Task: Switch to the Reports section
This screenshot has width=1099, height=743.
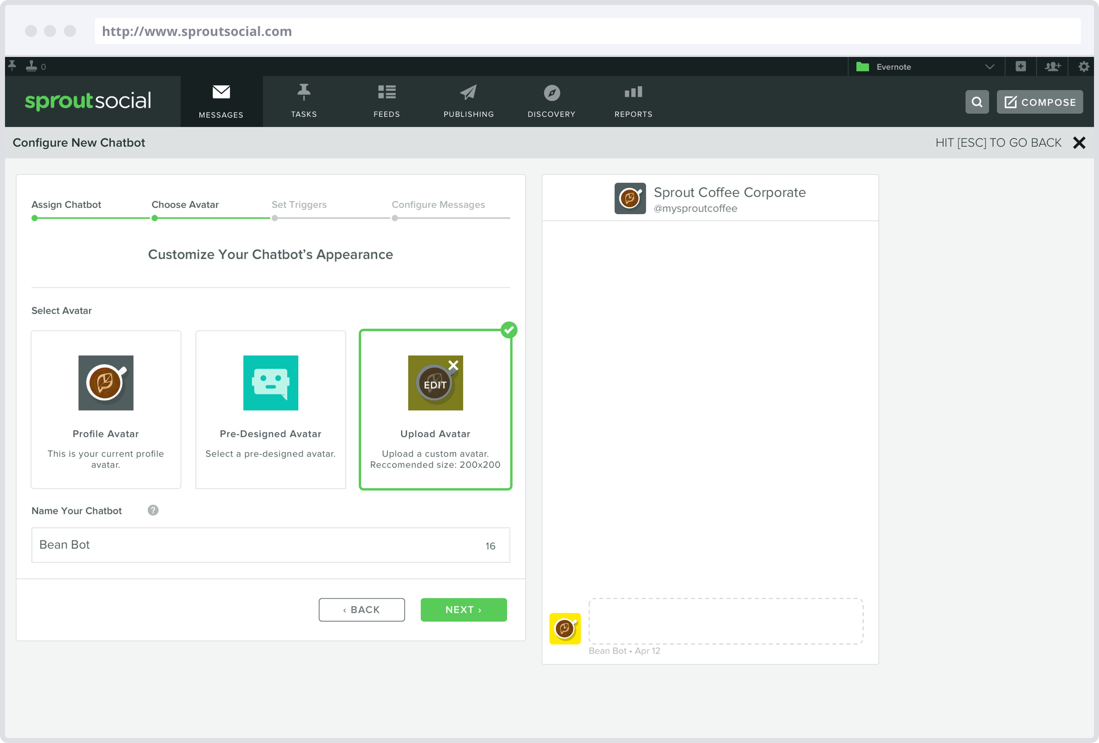Action: pyautogui.click(x=633, y=101)
